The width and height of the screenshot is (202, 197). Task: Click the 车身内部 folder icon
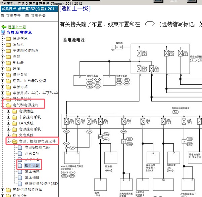pyautogui.click(x=8, y=87)
